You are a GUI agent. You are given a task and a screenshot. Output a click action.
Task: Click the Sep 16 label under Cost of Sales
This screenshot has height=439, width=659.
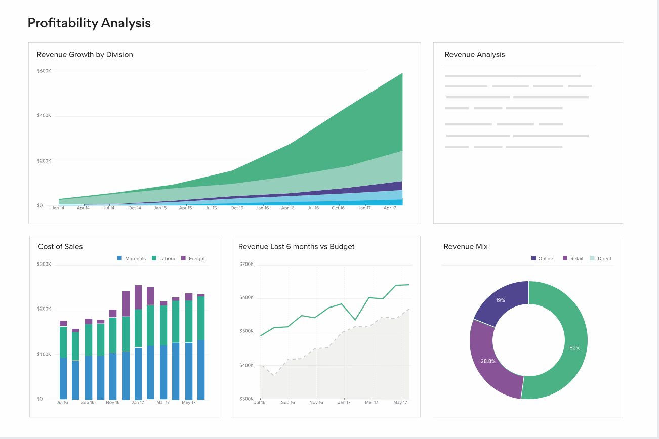coord(88,402)
